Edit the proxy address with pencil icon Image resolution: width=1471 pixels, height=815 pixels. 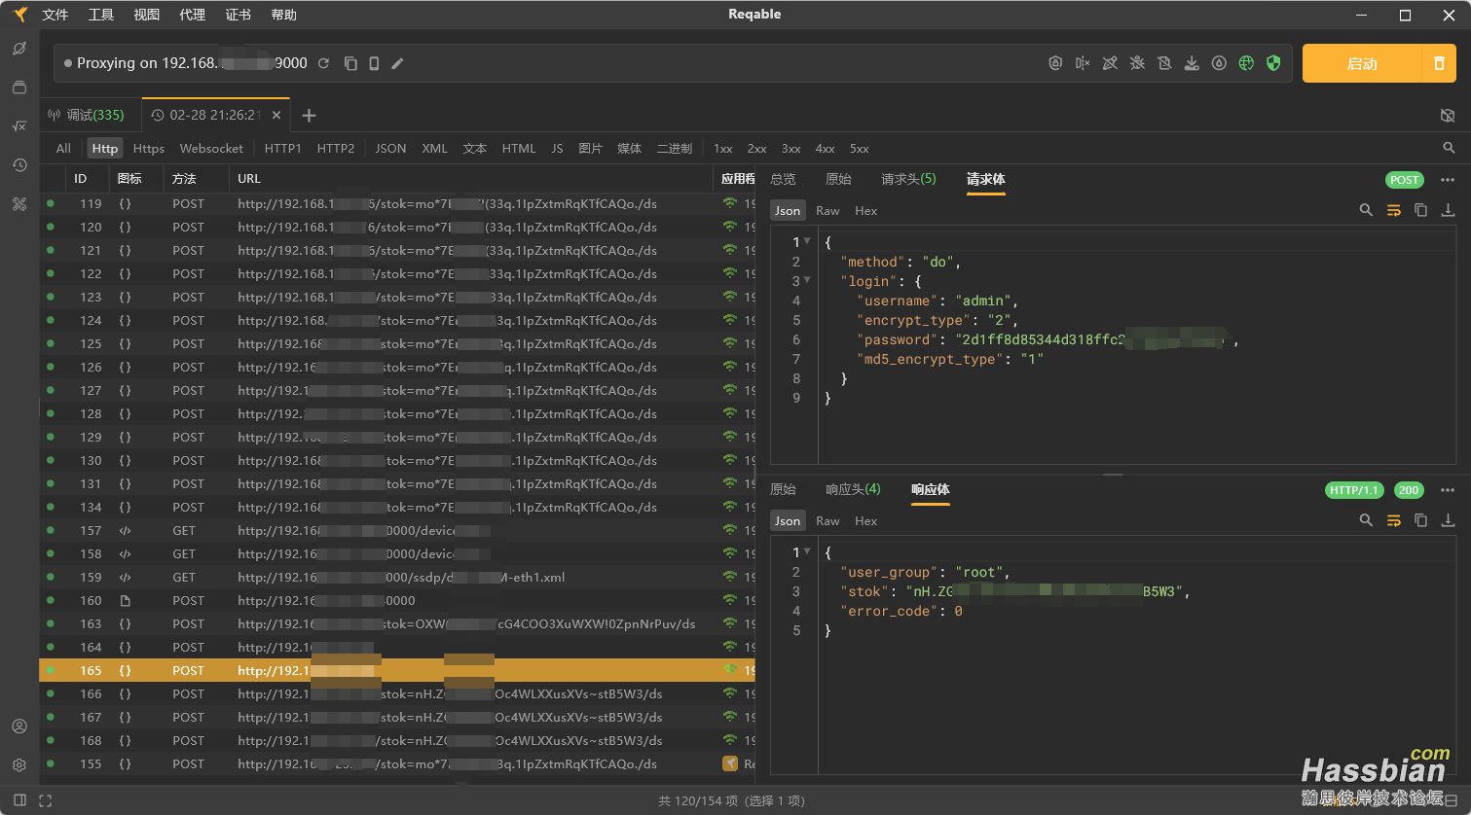pyautogui.click(x=397, y=63)
